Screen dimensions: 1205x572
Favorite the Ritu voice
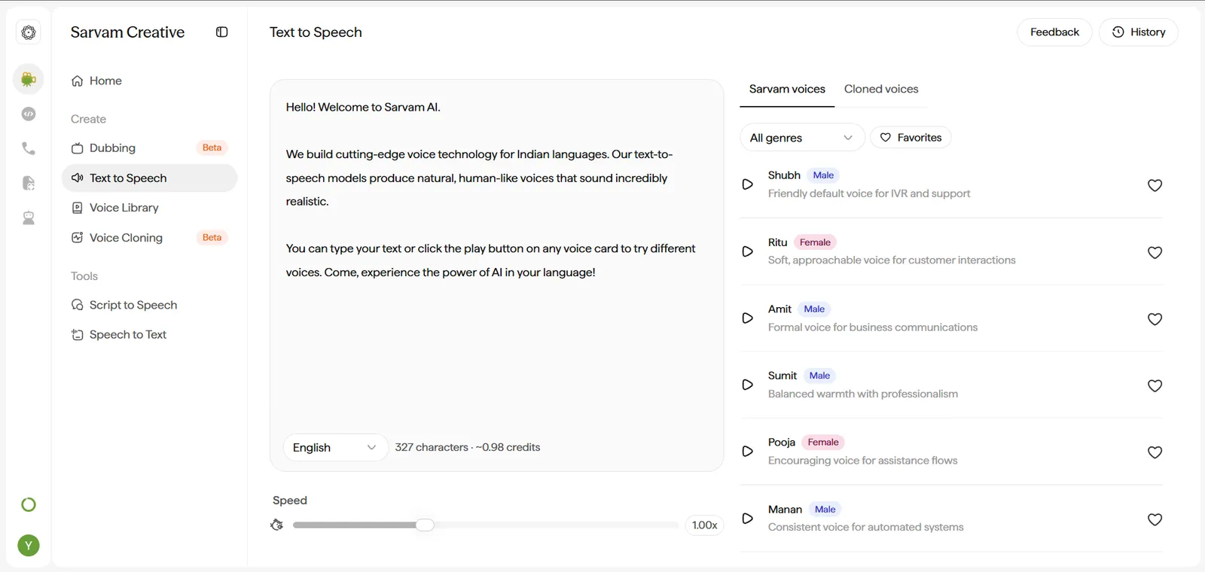click(x=1155, y=252)
